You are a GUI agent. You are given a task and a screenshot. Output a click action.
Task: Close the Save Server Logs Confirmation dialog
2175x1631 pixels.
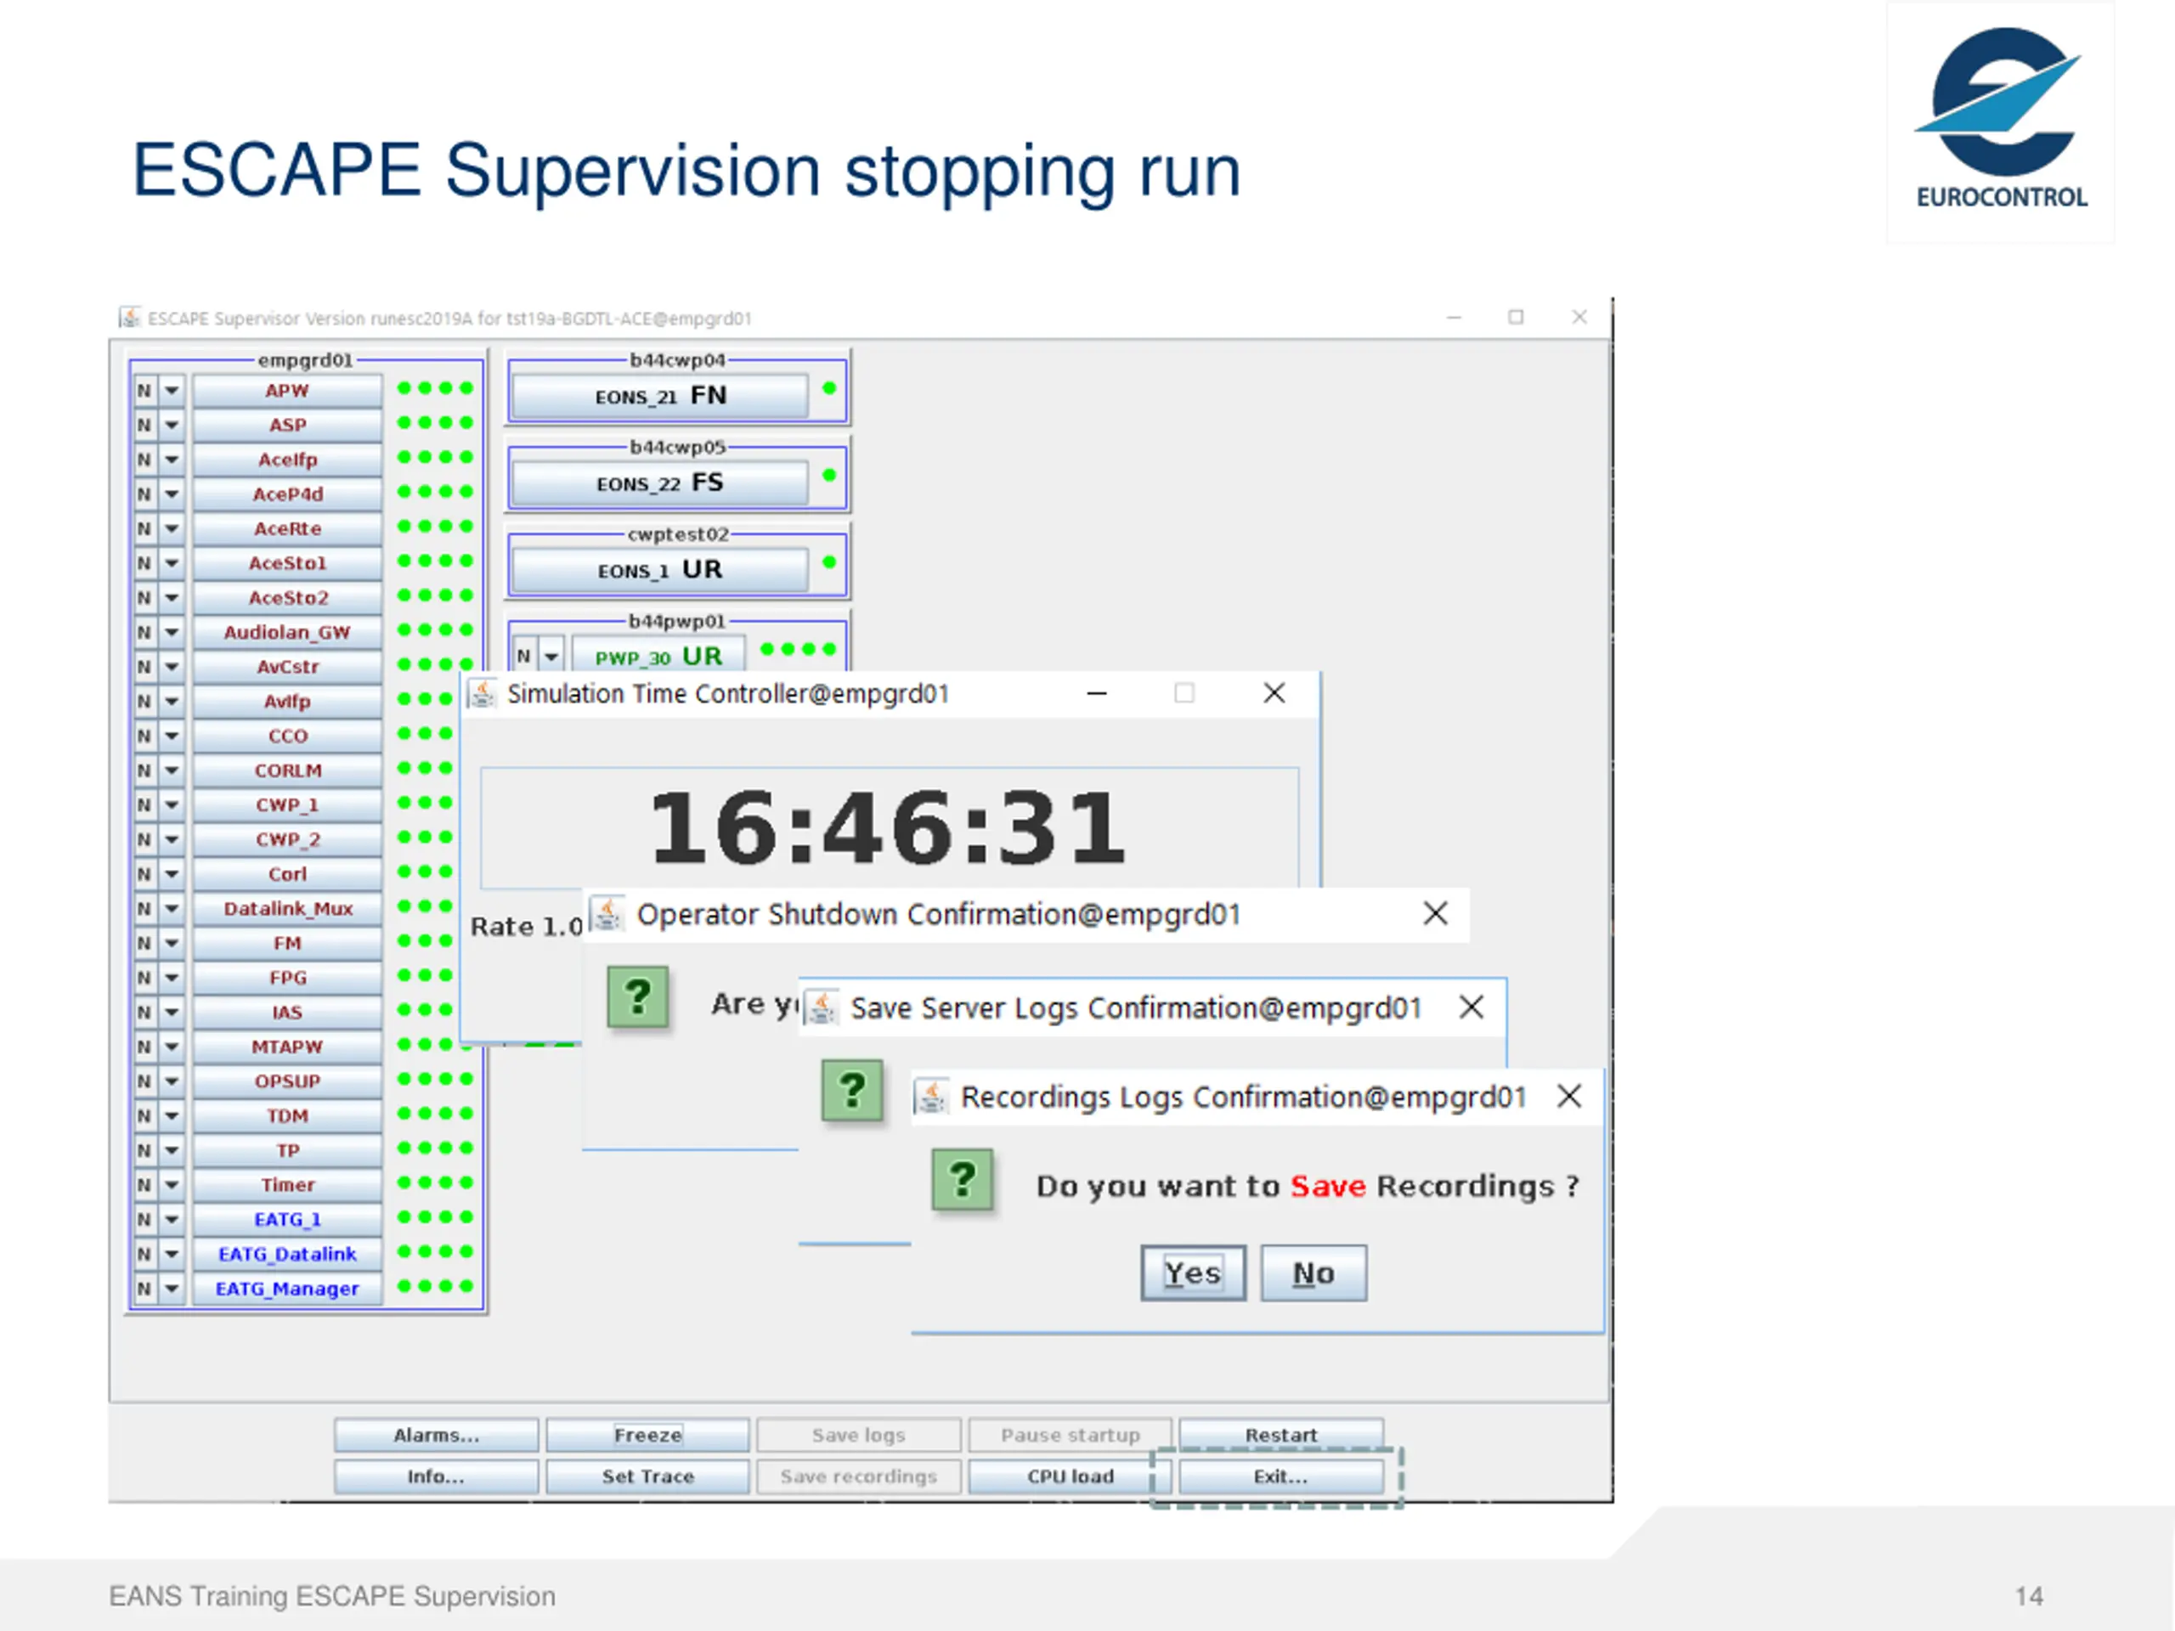coord(1471,1007)
